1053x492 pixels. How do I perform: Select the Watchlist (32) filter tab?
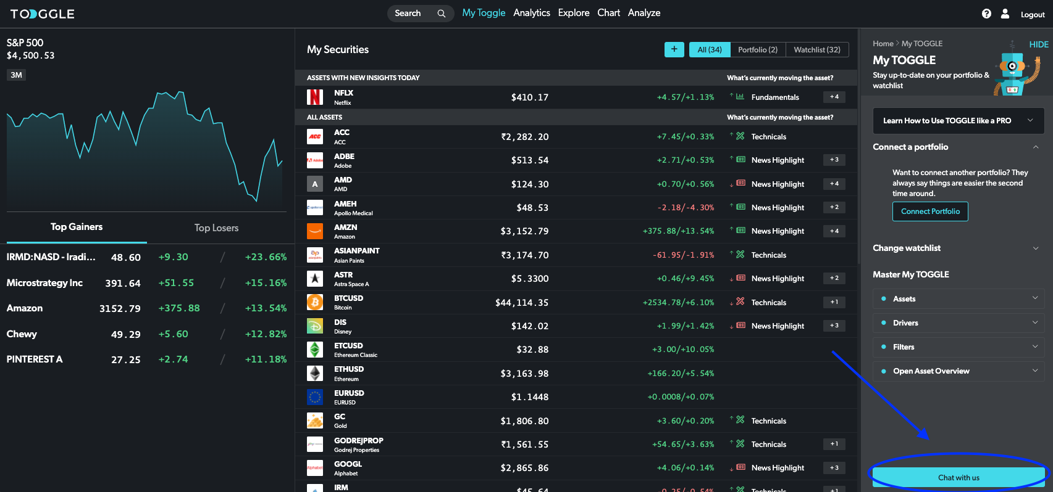817,49
